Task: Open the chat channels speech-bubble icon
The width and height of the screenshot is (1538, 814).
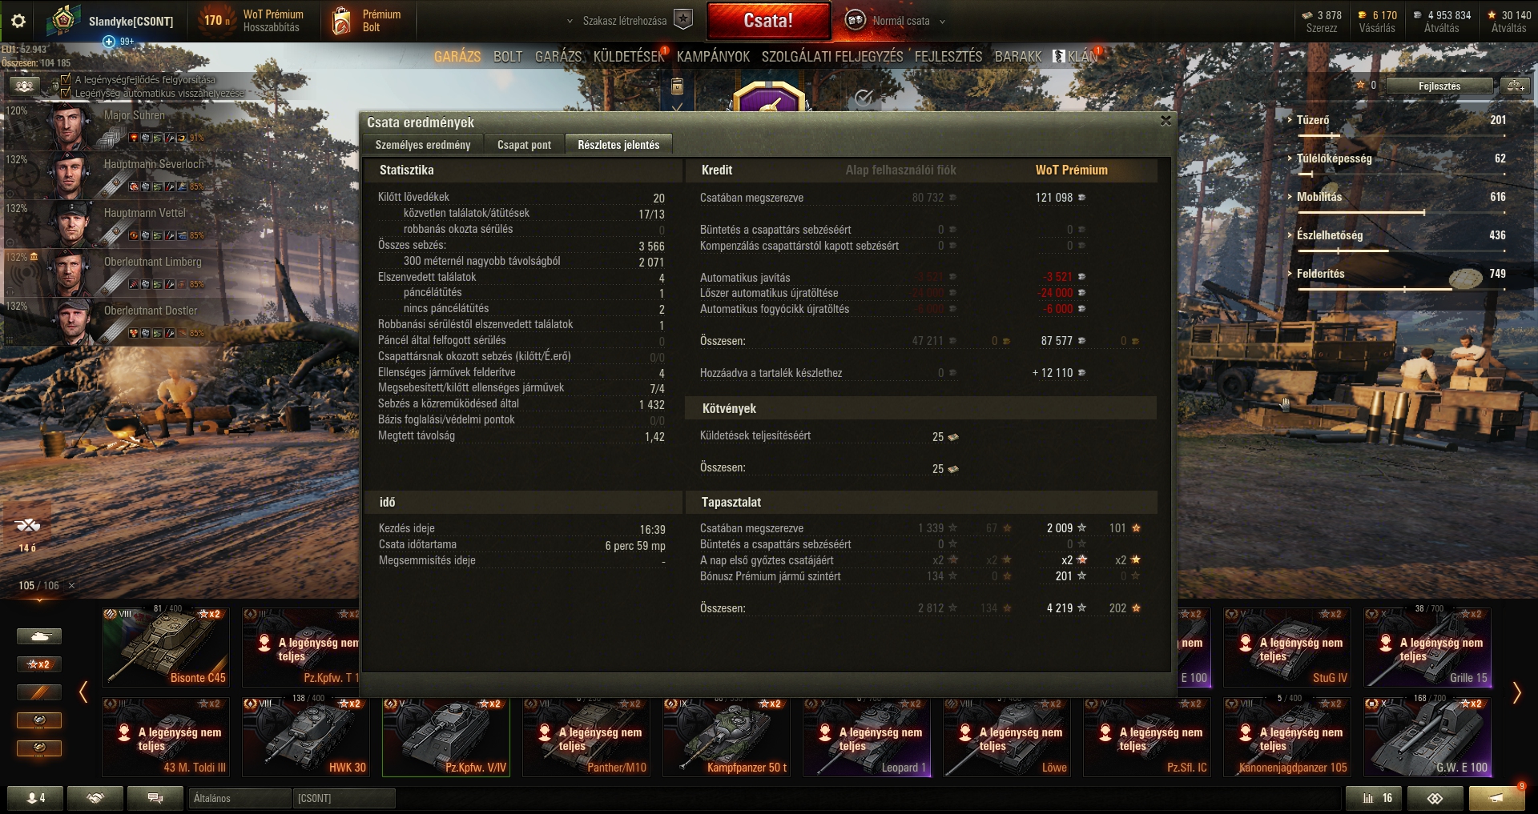Action: coord(155,798)
